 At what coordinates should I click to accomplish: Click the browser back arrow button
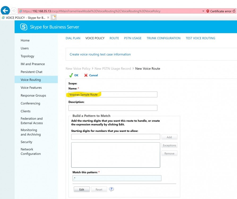[x=5, y=11]
